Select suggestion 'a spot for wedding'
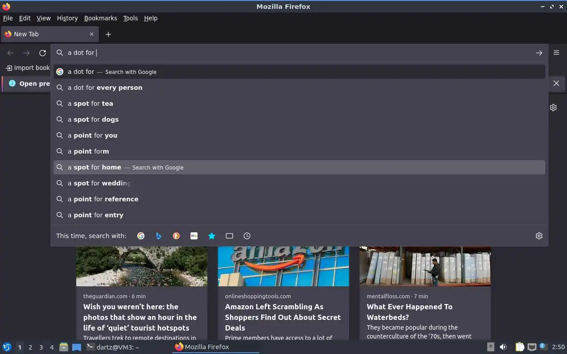Screen dimensions: 567x354 pos(299,183)
